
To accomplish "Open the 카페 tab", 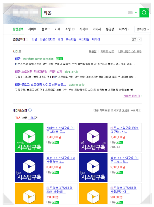I will coord(57,29).
